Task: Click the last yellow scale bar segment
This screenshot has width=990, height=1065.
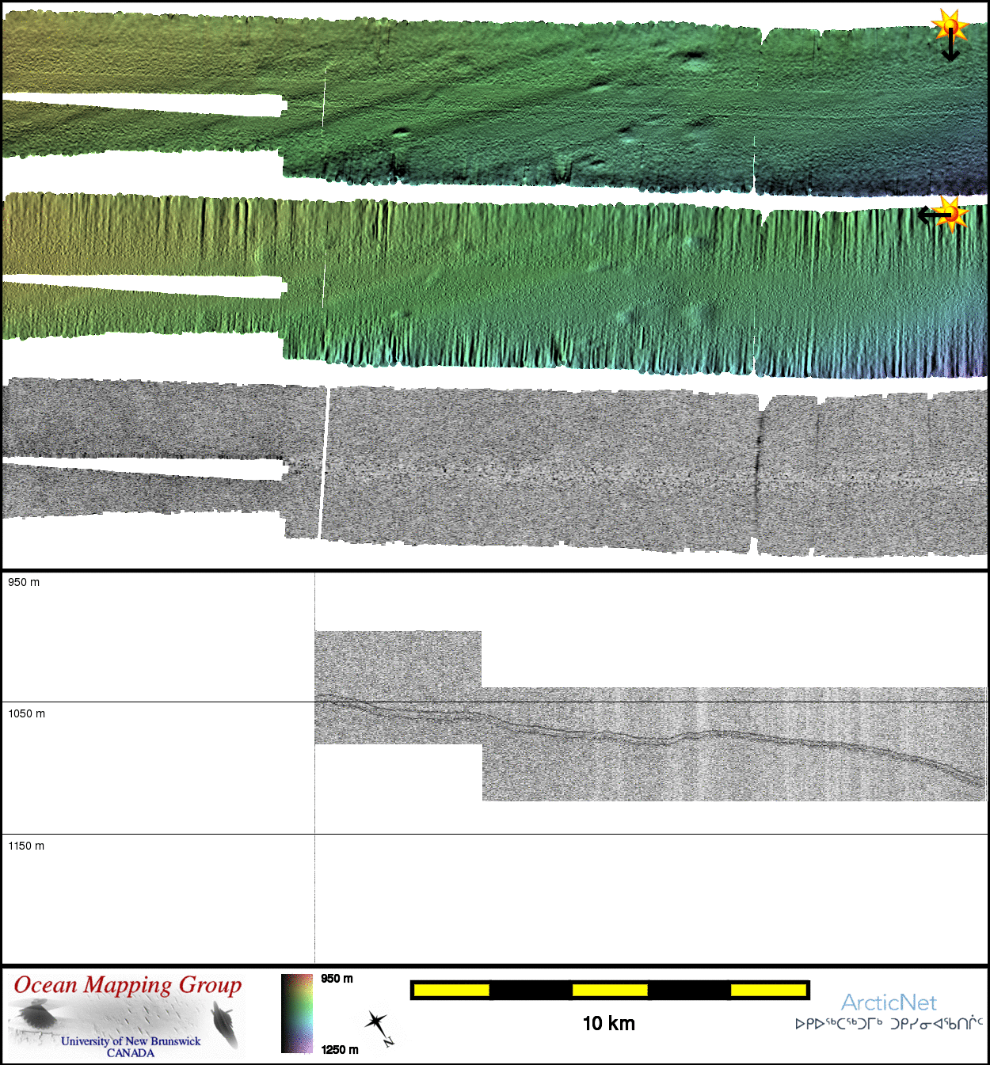Action: 767,990
